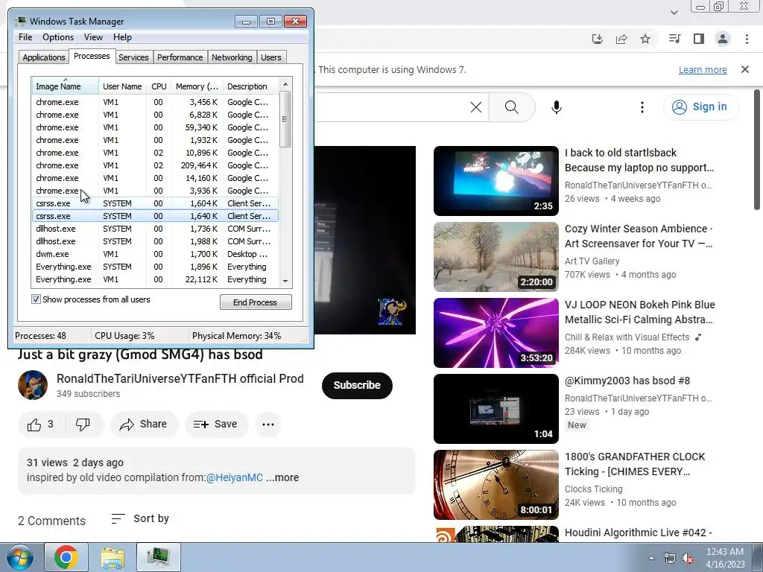
Task: Click the process list scroll down arrow
Action: coord(285,281)
